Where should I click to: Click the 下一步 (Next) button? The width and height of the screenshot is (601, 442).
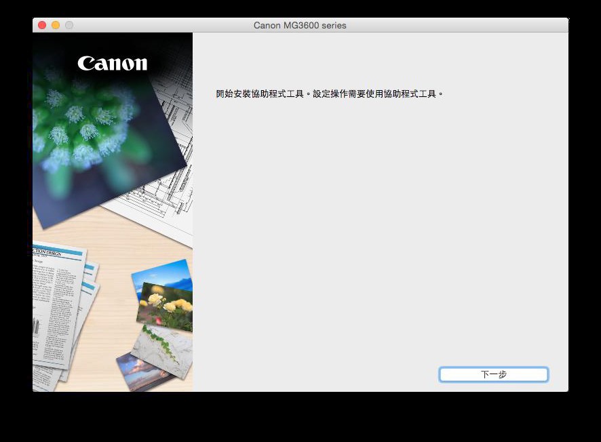[494, 374]
